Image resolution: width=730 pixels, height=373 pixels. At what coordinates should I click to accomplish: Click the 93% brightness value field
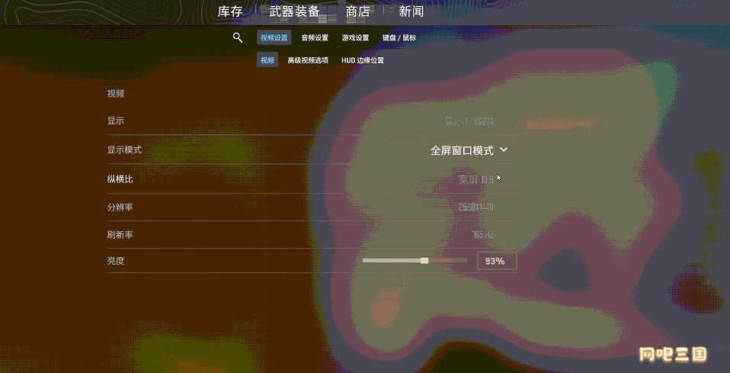coord(497,261)
